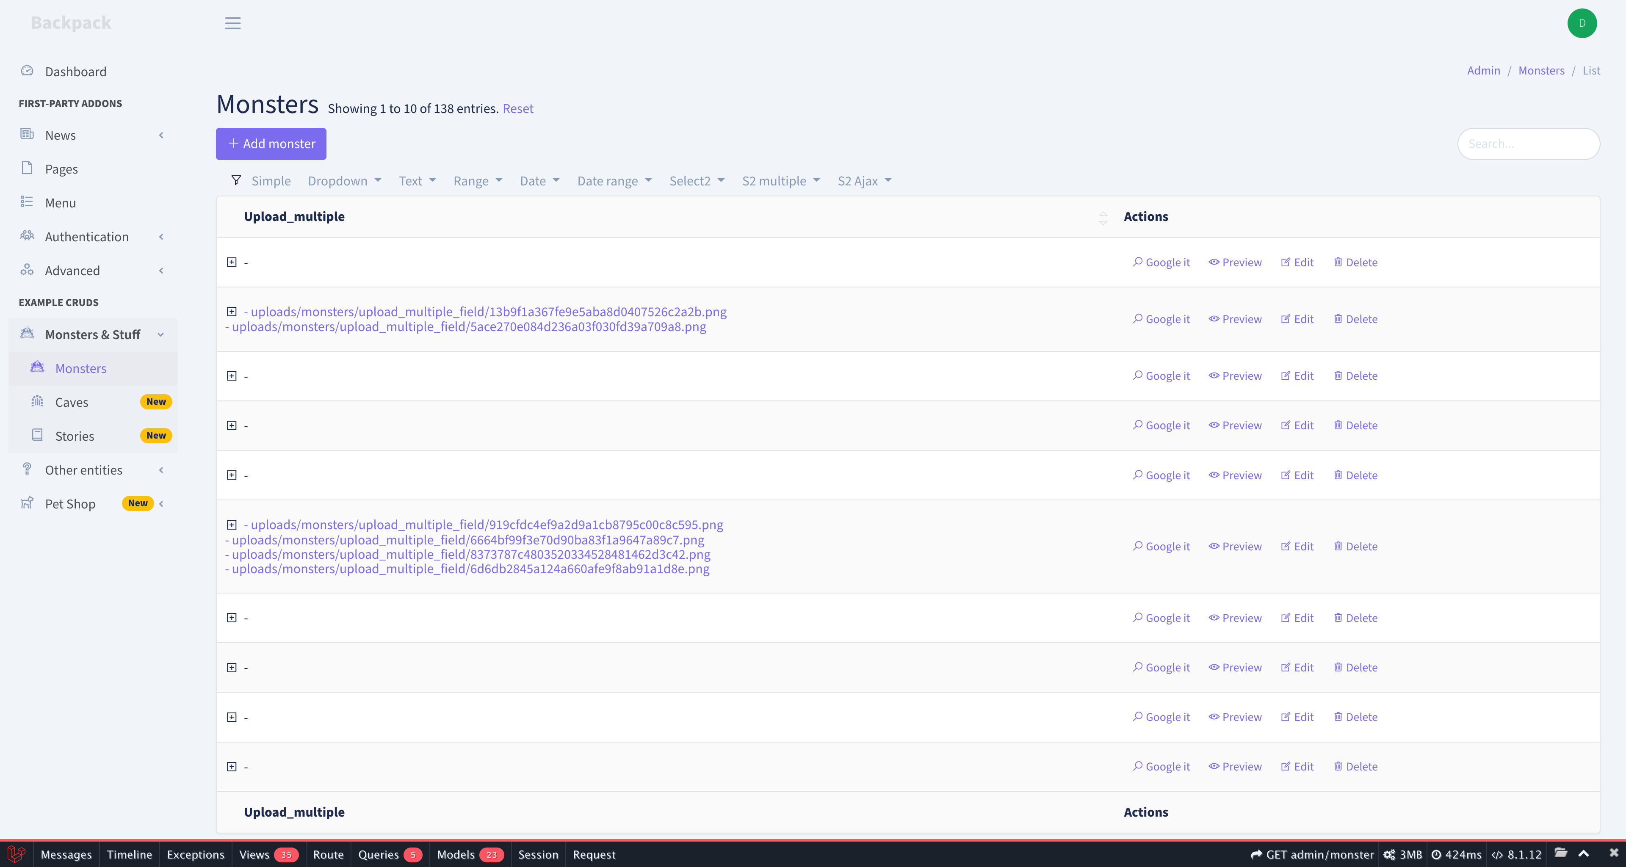Open the Dropdown filter menu
The width and height of the screenshot is (1626, 867).
tap(344, 181)
